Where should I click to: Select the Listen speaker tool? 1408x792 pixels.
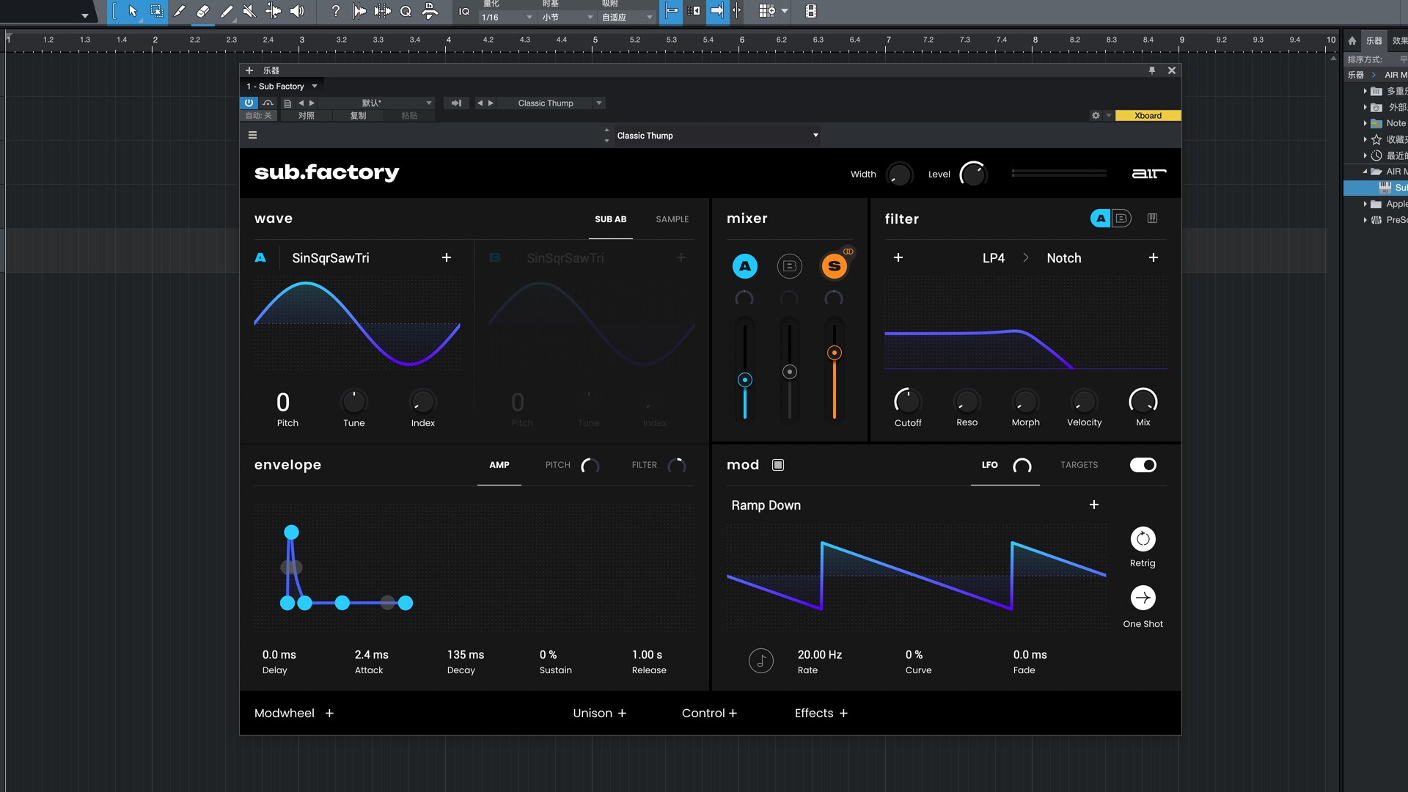pos(296,11)
